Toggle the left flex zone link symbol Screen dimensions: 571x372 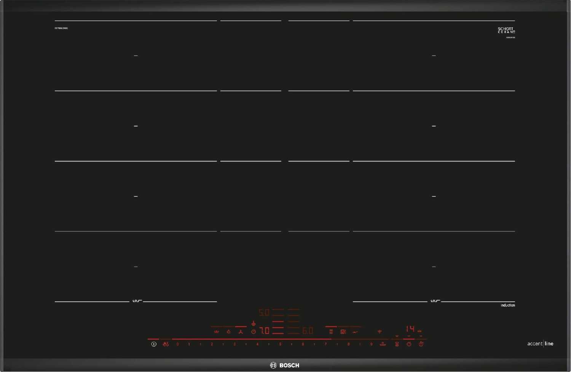point(137,301)
